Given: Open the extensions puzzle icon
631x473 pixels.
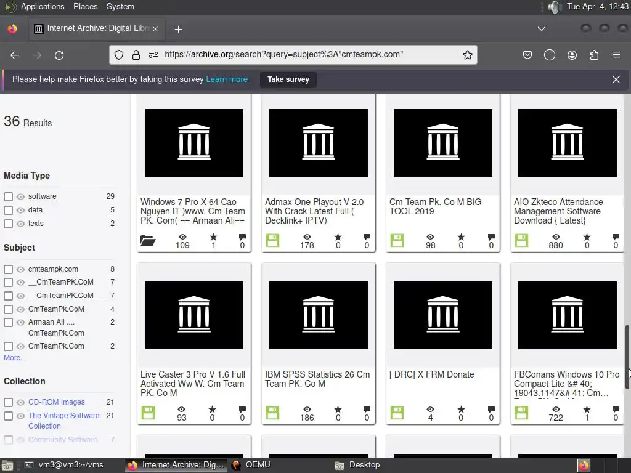Looking at the screenshot, I should pyautogui.click(x=594, y=55).
